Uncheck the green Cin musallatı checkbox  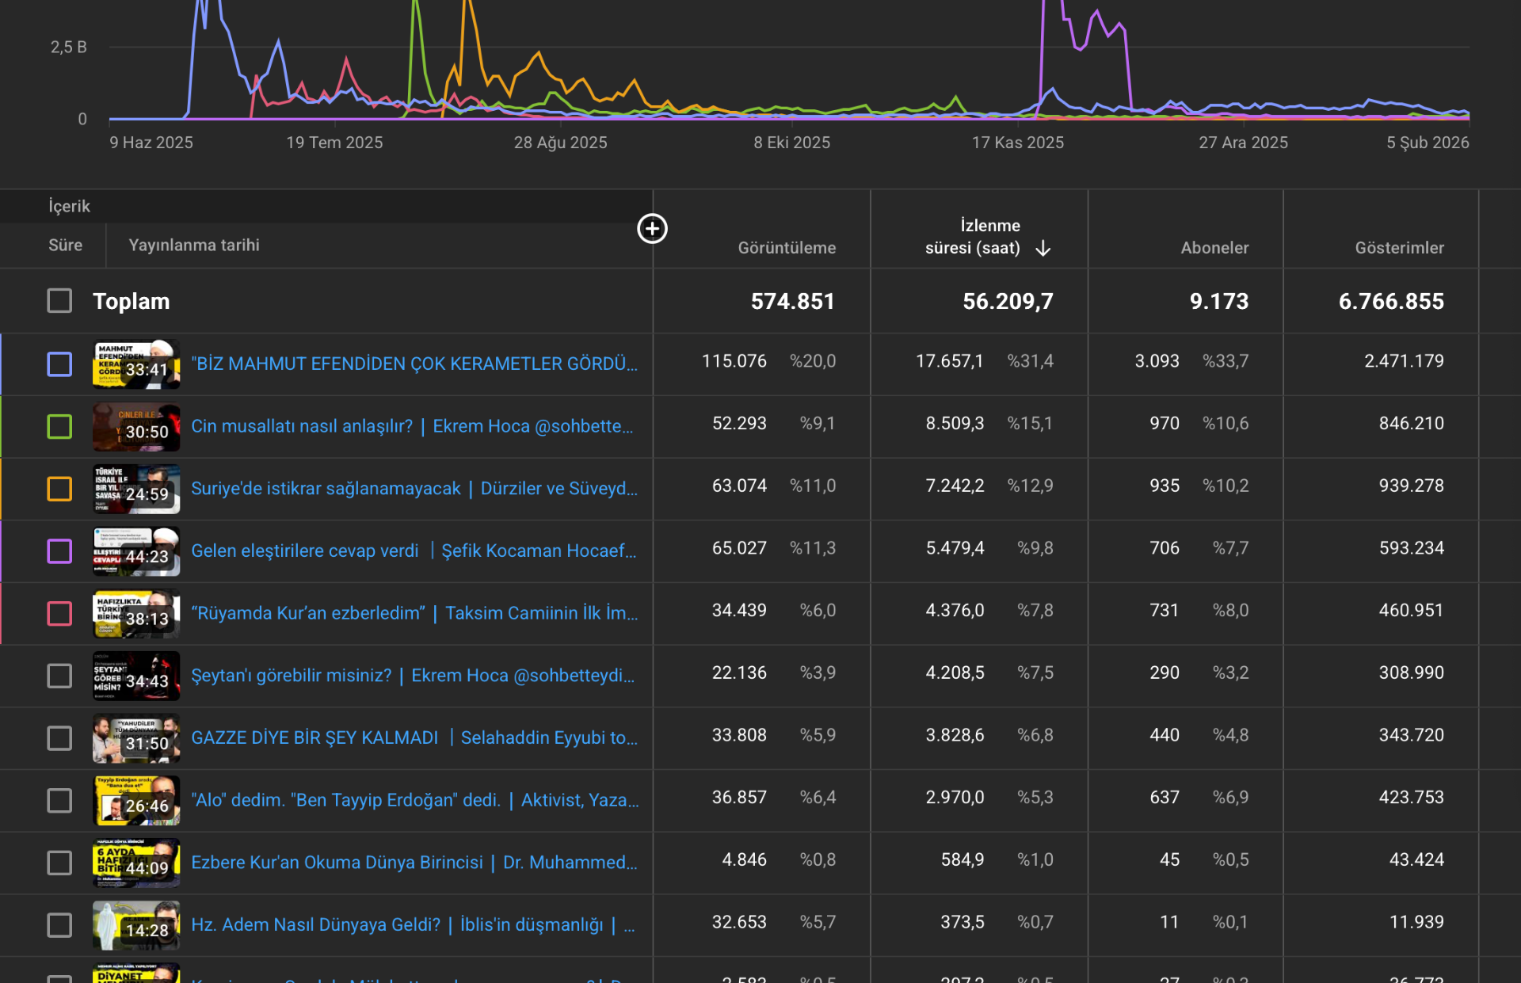pos(59,426)
